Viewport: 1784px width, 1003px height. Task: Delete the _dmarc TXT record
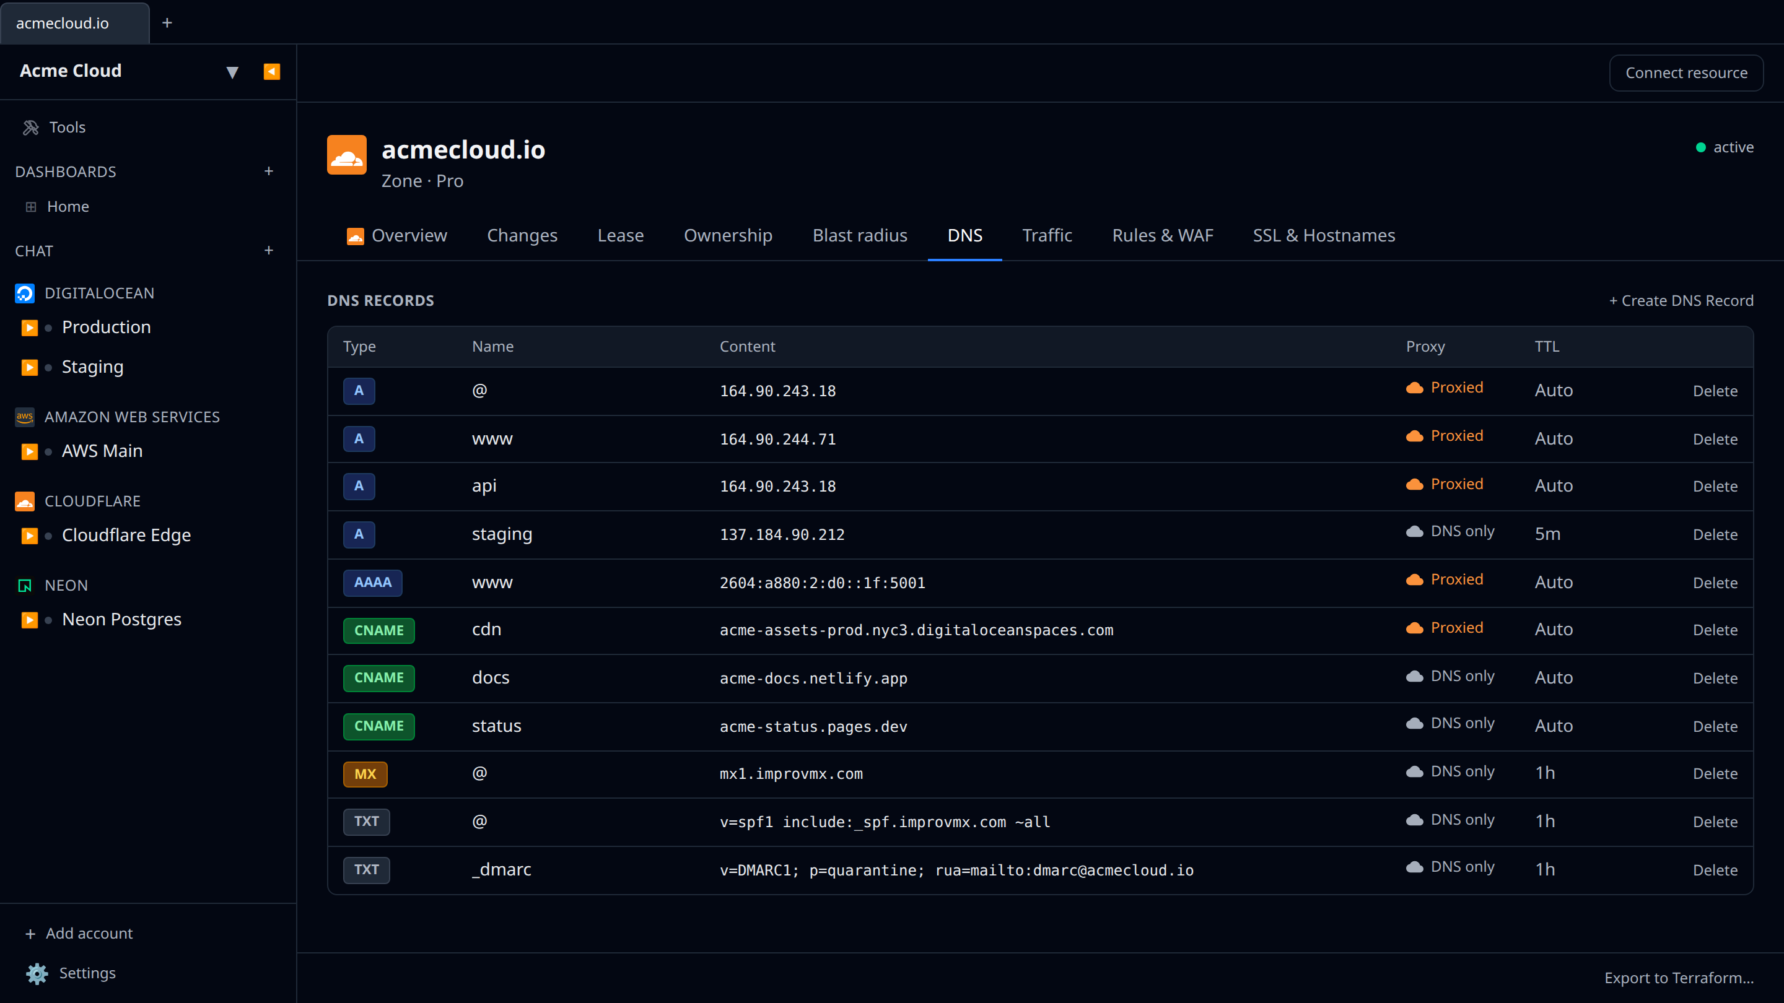coord(1715,870)
